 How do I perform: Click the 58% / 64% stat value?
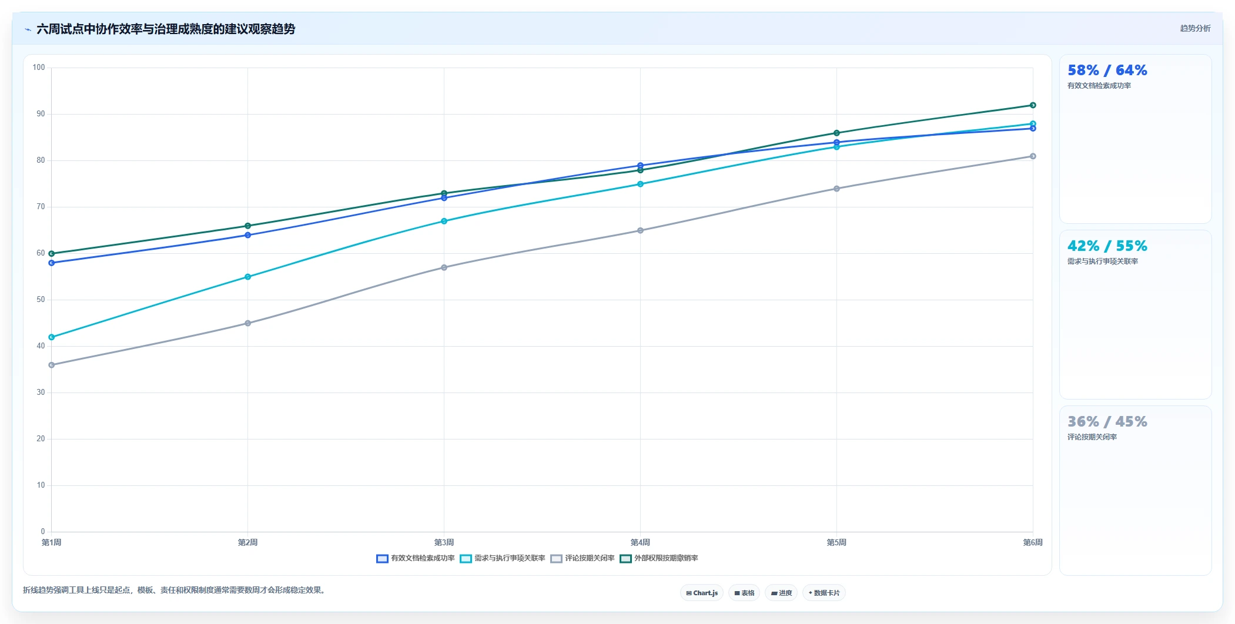click(x=1107, y=71)
